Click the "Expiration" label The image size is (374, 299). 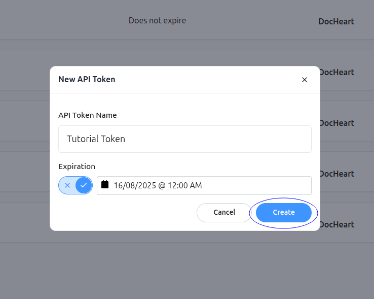77,166
